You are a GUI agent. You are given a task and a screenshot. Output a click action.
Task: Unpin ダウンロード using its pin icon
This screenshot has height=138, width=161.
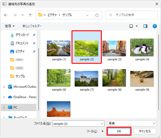tap(34, 35)
